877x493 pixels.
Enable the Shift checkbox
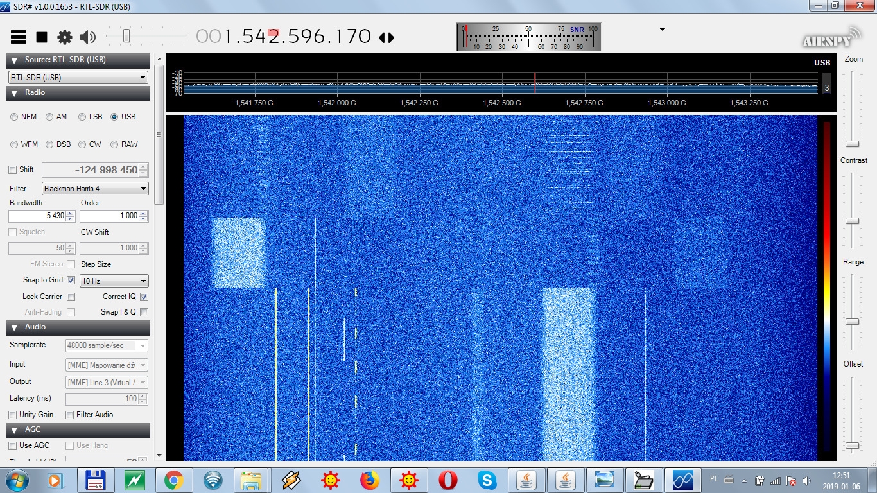(x=12, y=170)
